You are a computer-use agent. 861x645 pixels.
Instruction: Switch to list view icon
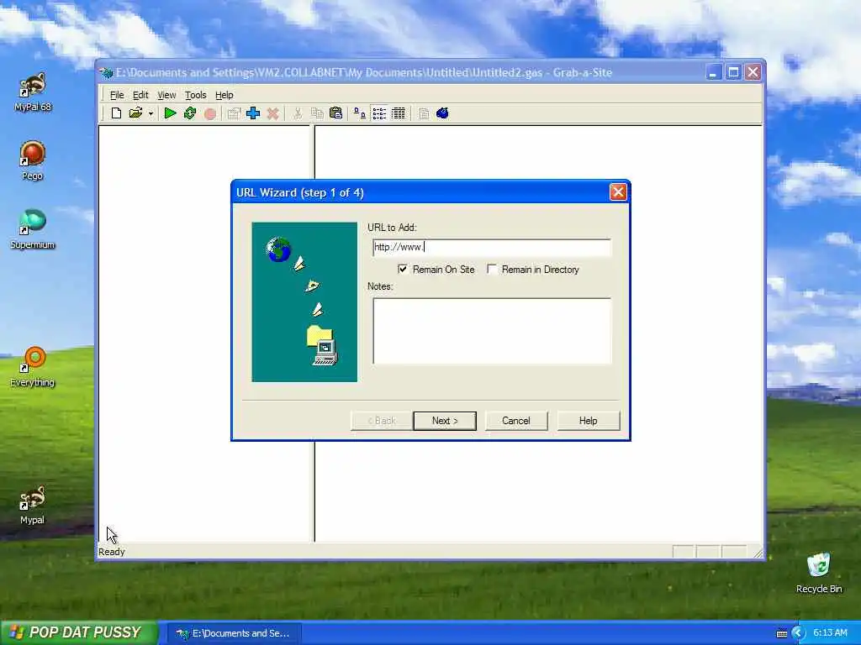(379, 113)
